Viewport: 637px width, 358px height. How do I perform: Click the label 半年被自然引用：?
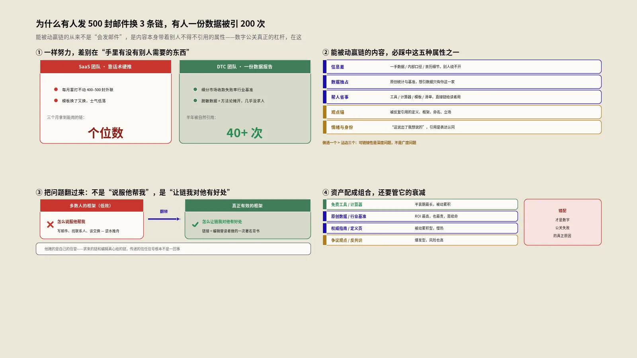(x=201, y=117)
